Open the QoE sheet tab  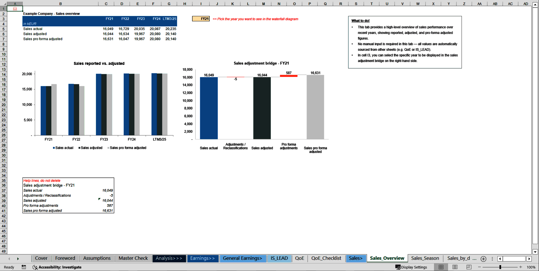click(300, 258)
